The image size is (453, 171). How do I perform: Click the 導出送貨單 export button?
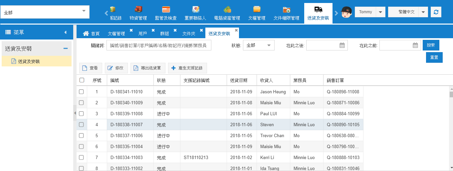coord(147,68)
